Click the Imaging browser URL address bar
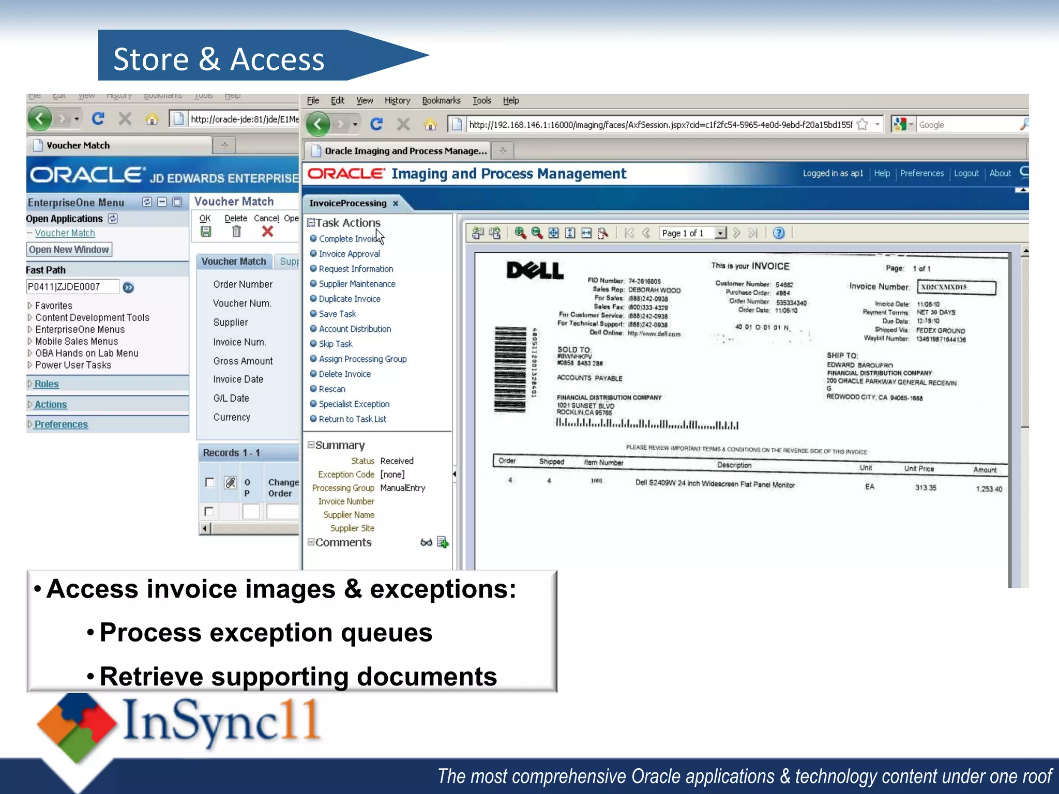This screenshot has width=1059, height=794. tap(662, 125)
